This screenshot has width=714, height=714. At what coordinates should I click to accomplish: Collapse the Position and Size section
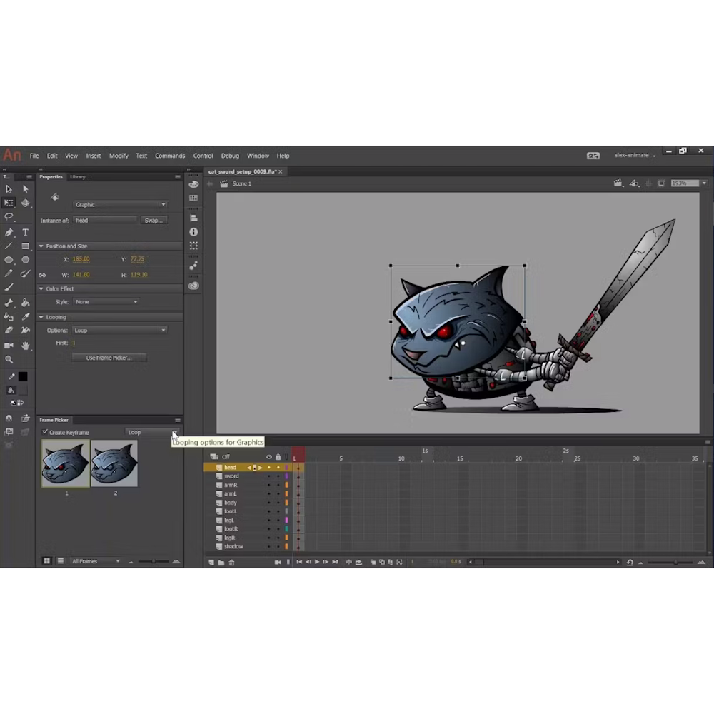click(x=41, y=246)
